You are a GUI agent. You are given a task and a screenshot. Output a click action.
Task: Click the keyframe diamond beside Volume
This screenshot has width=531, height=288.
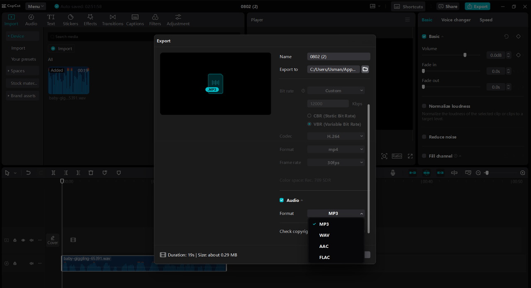click(518, 55)
